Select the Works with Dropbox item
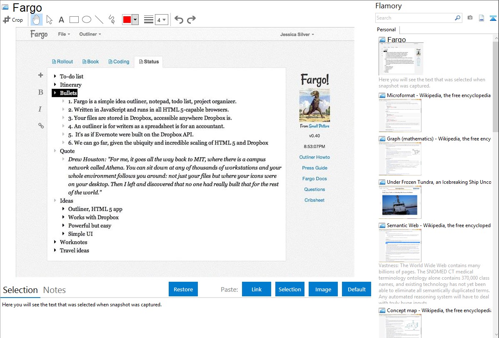This screenshot has width=499, height=338. point(93,217)
